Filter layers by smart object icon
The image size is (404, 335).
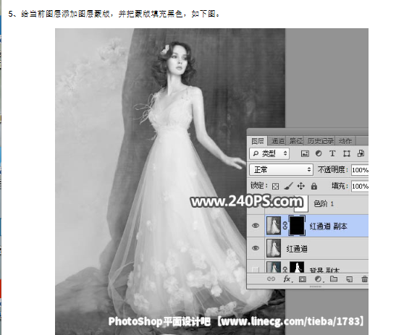361,153
